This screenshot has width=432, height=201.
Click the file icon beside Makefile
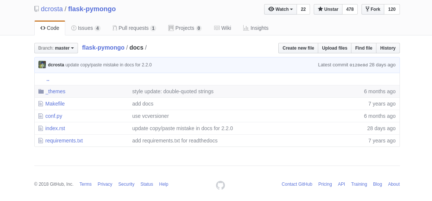(x=41, y=104)
